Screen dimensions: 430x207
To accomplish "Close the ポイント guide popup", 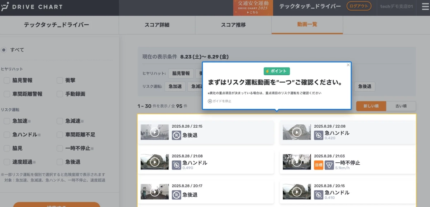I will click(x=348, y=65).
